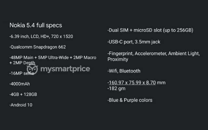Screen dimensions: 208x130
Task: Click the Dual SIM + microSD slot line
Action: (150, 30)
